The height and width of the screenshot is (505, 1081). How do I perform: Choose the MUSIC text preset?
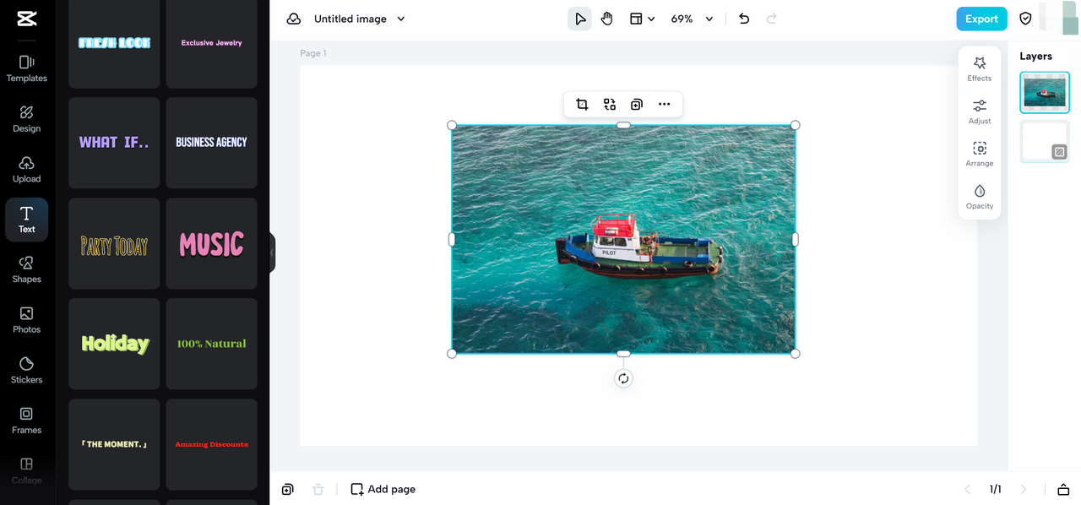point(211,244)
